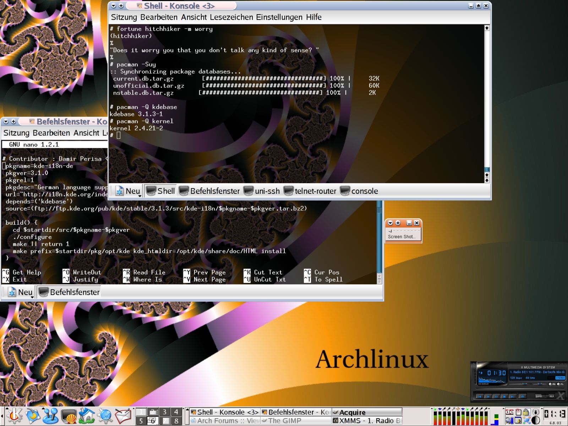Toggle the XMMS EQ equalizer window

click(x=553, y=384)
